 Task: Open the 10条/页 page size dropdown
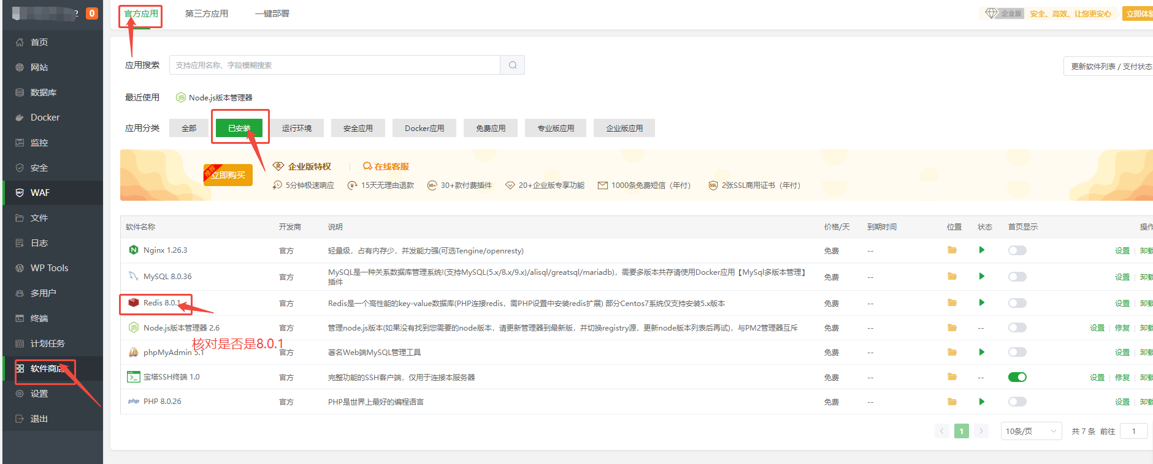pos(1031,431)
